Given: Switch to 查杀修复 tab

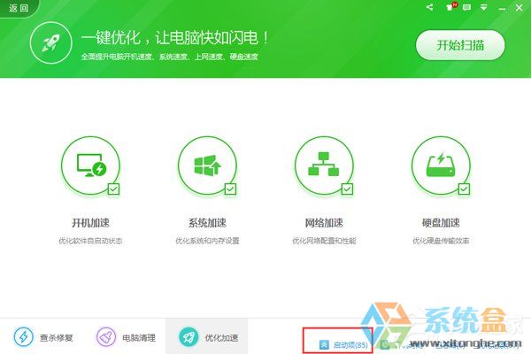Looking at the screenshot, I should click(x=43, y=337).
